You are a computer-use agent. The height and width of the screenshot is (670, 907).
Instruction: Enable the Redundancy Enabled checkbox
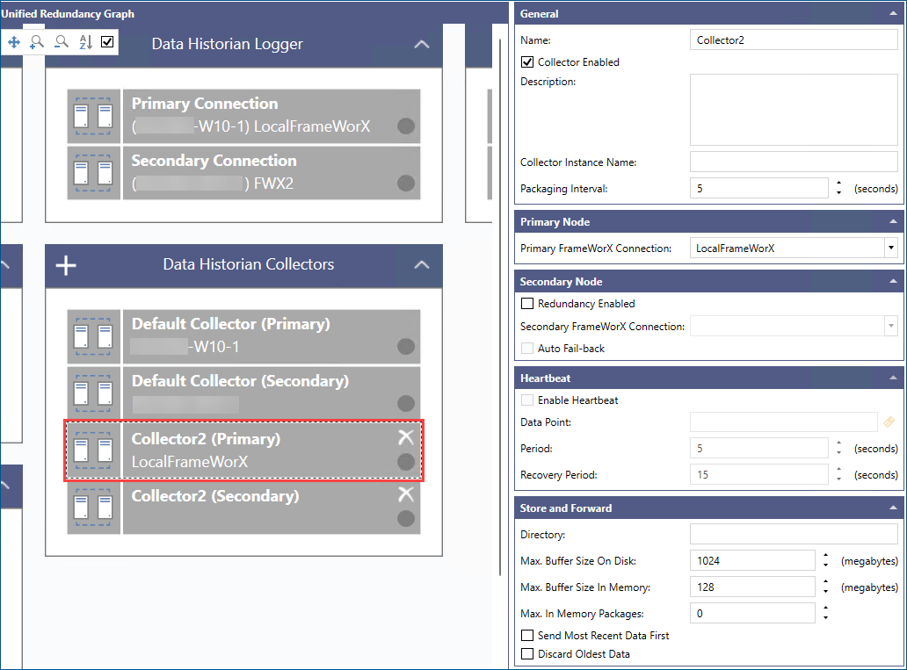point(527,304)
